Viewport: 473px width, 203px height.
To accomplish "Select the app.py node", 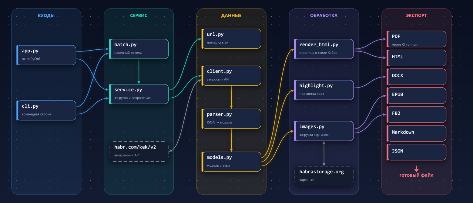I will pyautogui.click(x=46, y=55).
